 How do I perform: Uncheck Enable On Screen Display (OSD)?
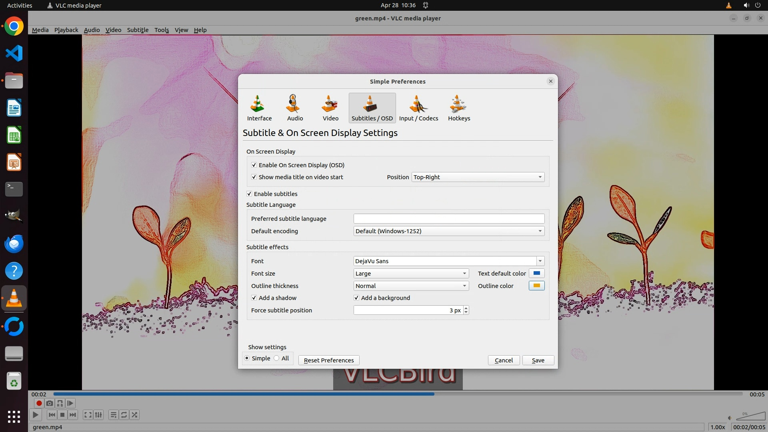(254, 165)
